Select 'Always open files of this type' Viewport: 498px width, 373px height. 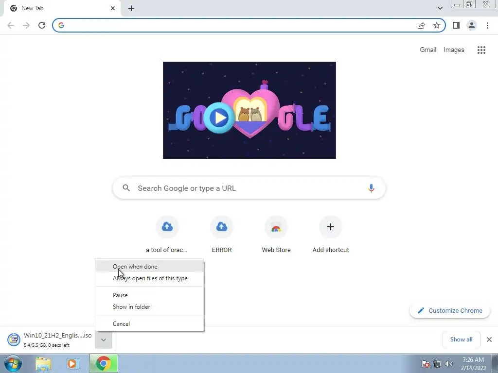[x=150, y=278]
